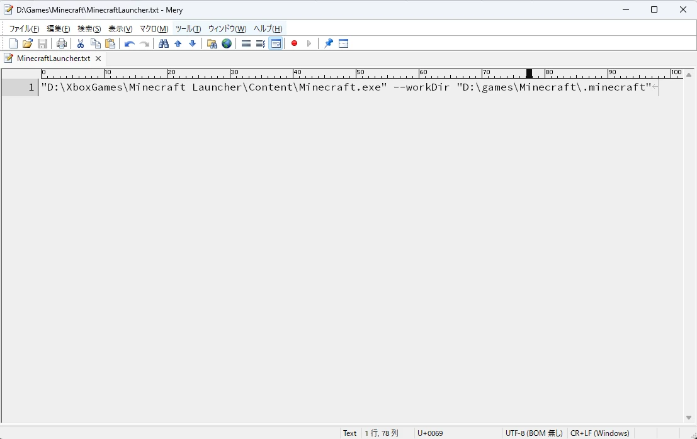Toggle window-edge word wrap mode
Image resolution: width=697 pixels, height=439 pixels.
(x=275, y=43)
